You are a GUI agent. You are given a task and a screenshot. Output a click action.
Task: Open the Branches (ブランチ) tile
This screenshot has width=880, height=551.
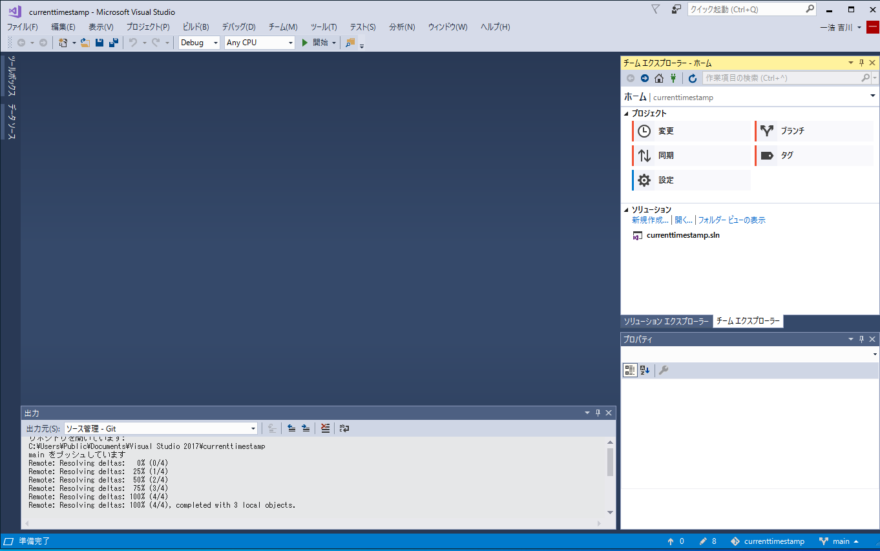click(x=813, y=131)
